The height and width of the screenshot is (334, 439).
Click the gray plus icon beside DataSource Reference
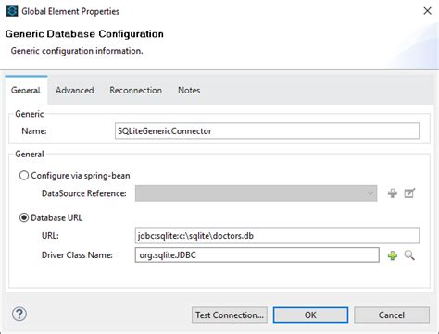point(393,193)
